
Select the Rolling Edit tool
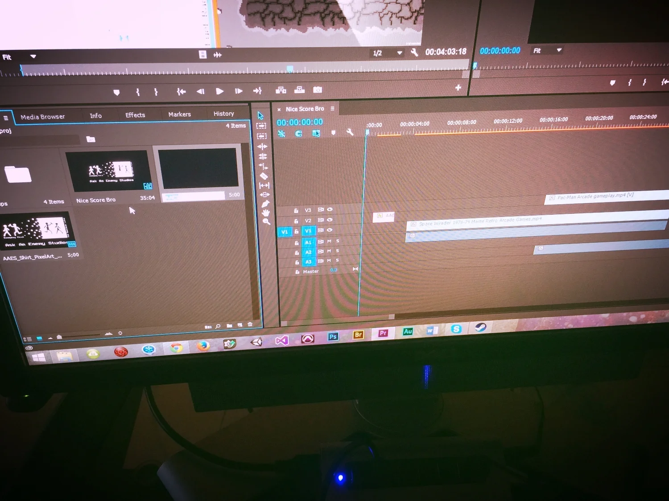(263, 156)
